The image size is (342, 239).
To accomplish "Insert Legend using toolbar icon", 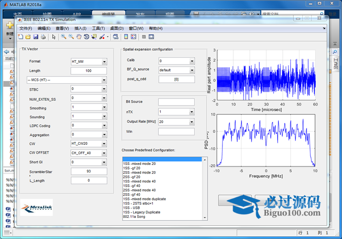I will (x=133, y=37).
